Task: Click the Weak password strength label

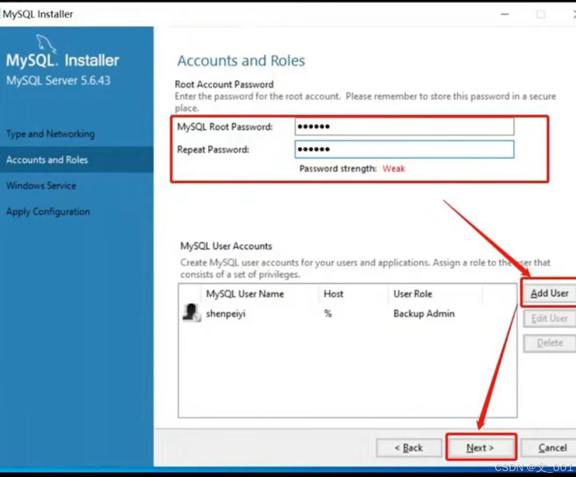Action: 393,169
